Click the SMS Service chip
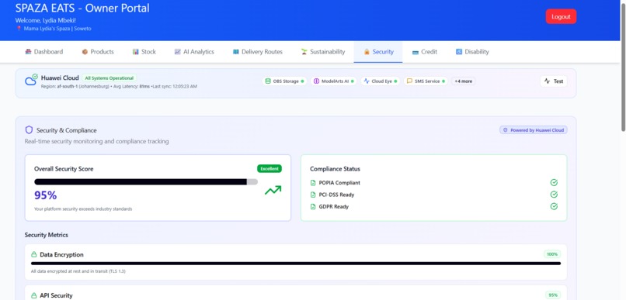The height and width of the screenshot is (300, 626). click(426, 81)
